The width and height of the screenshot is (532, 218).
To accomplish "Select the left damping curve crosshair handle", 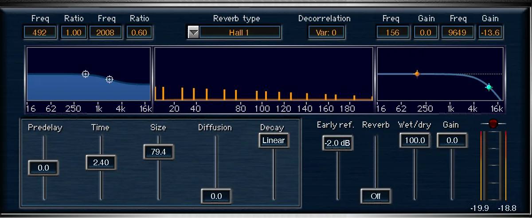I will click(x=86, y=74).
